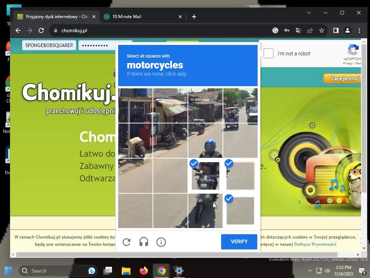This screenshot has height=278, width=370.
Task: Switch to Chrome on the taskbar
Action: (161, 270)
